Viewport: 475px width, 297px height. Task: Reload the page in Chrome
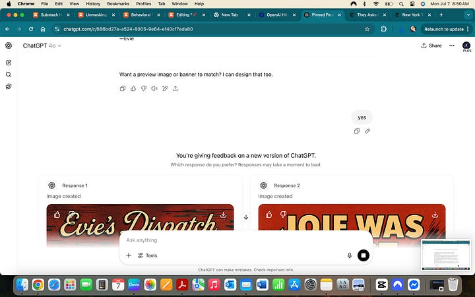[x=31, y=29]
